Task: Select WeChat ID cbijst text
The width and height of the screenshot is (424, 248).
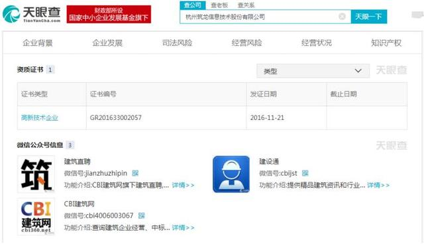Action: (289, 173)
